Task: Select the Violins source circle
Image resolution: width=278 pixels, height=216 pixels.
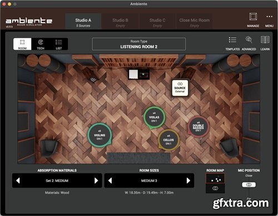Action: click(100, 135)
